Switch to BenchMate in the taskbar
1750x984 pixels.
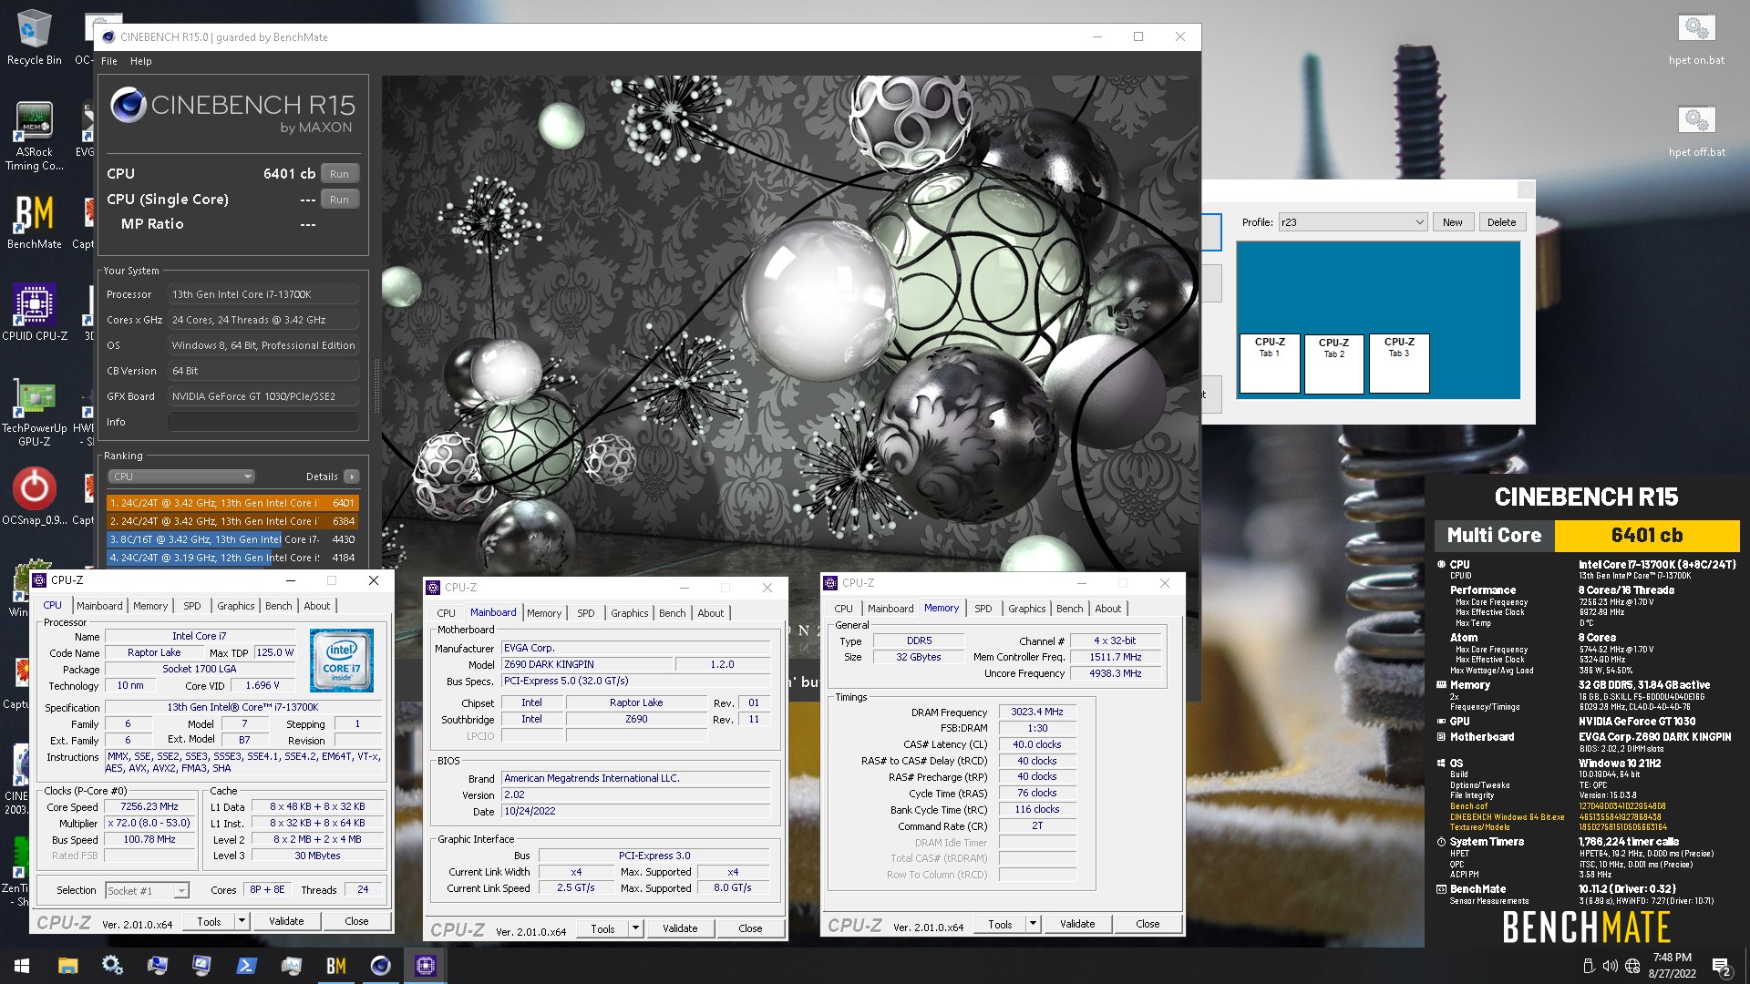point(335,966)
